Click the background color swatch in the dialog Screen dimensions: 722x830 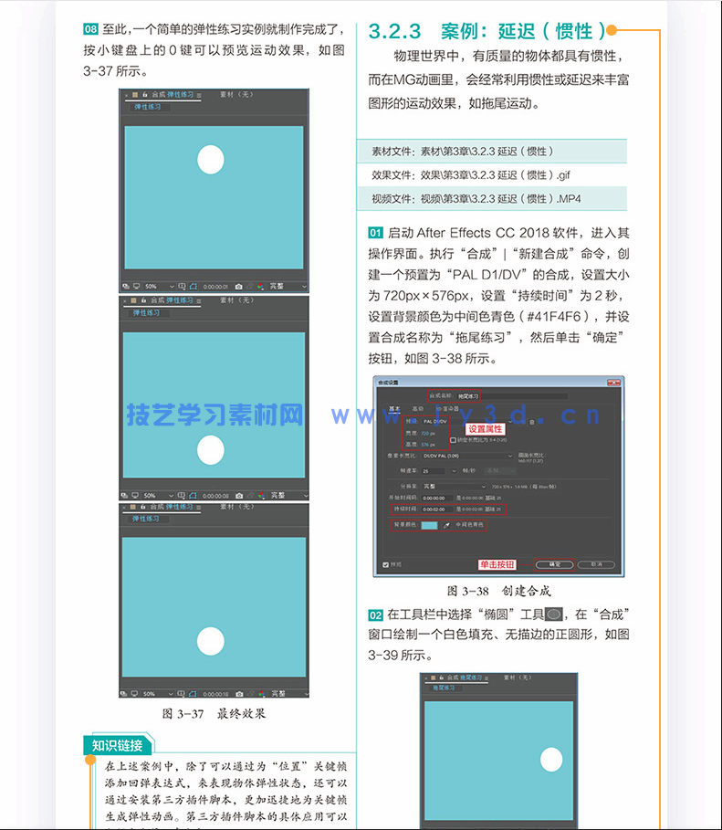click(429, 526)
